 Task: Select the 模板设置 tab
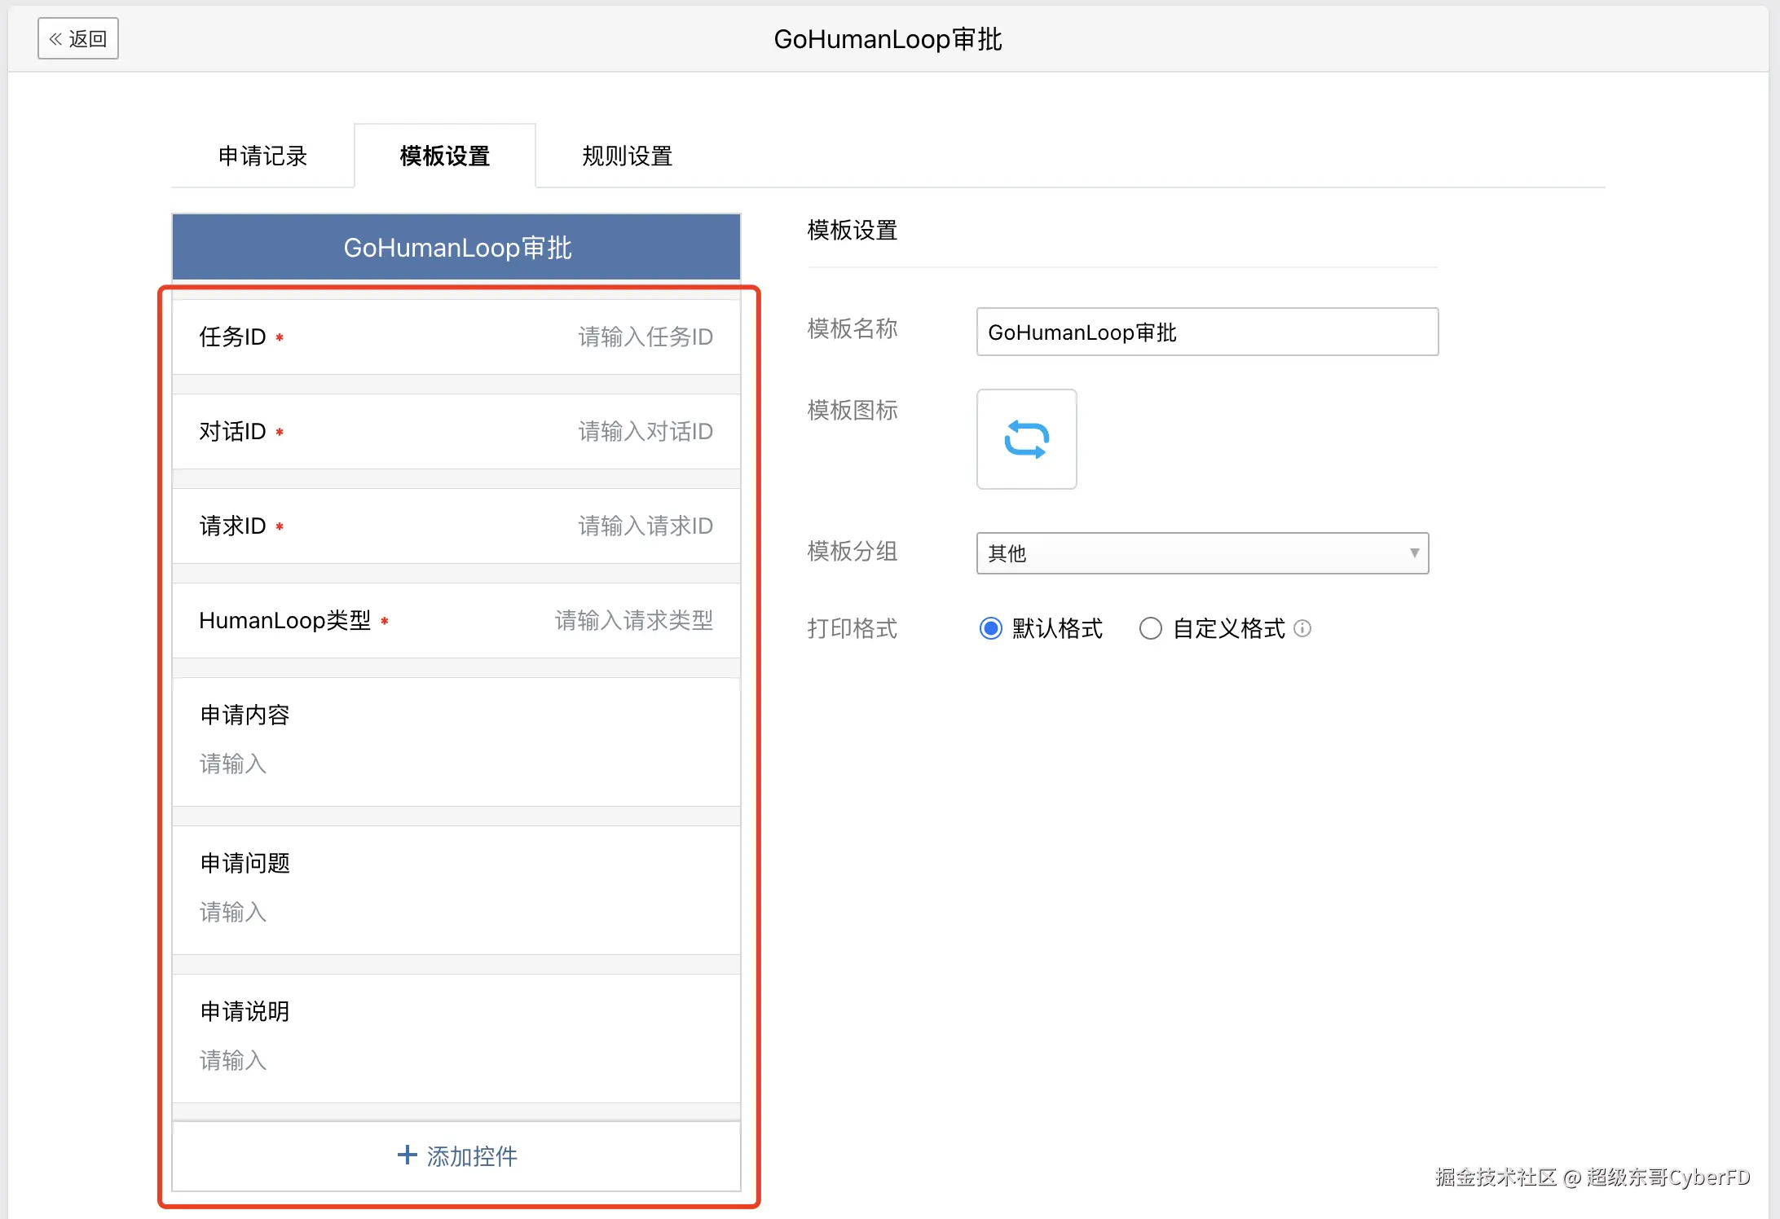click(x=445, y=156)
